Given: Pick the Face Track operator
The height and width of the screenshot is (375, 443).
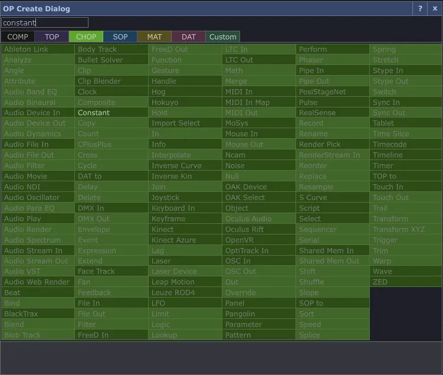Looking at the screenshot, I should pos(111,271).
